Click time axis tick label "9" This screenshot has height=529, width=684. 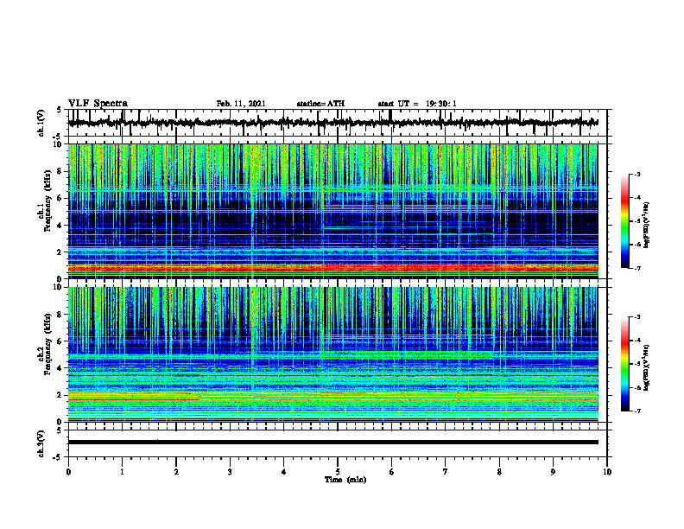pyautogui.click(x=553, y=472)
